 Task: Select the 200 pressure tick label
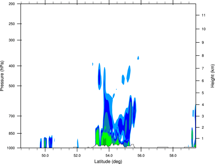12,4
